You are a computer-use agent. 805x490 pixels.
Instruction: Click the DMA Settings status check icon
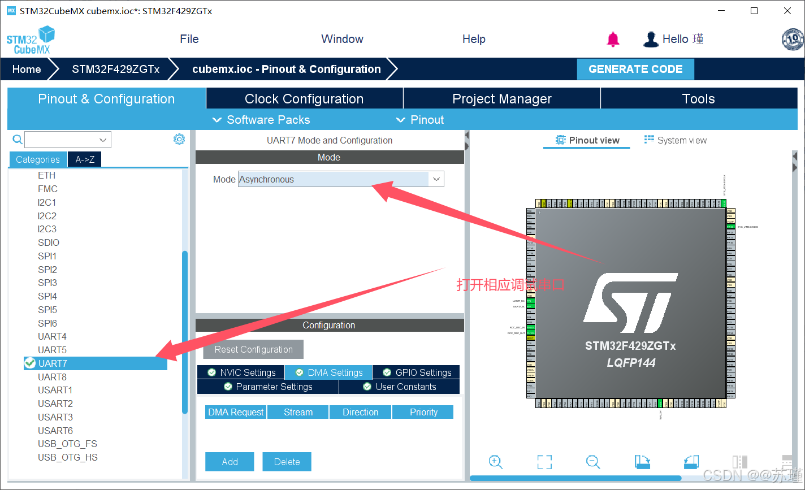(299, 372)
